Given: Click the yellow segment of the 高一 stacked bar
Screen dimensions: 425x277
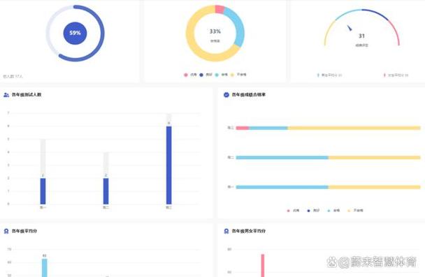Looking at the screenshot, I should [x=375, y=187].
